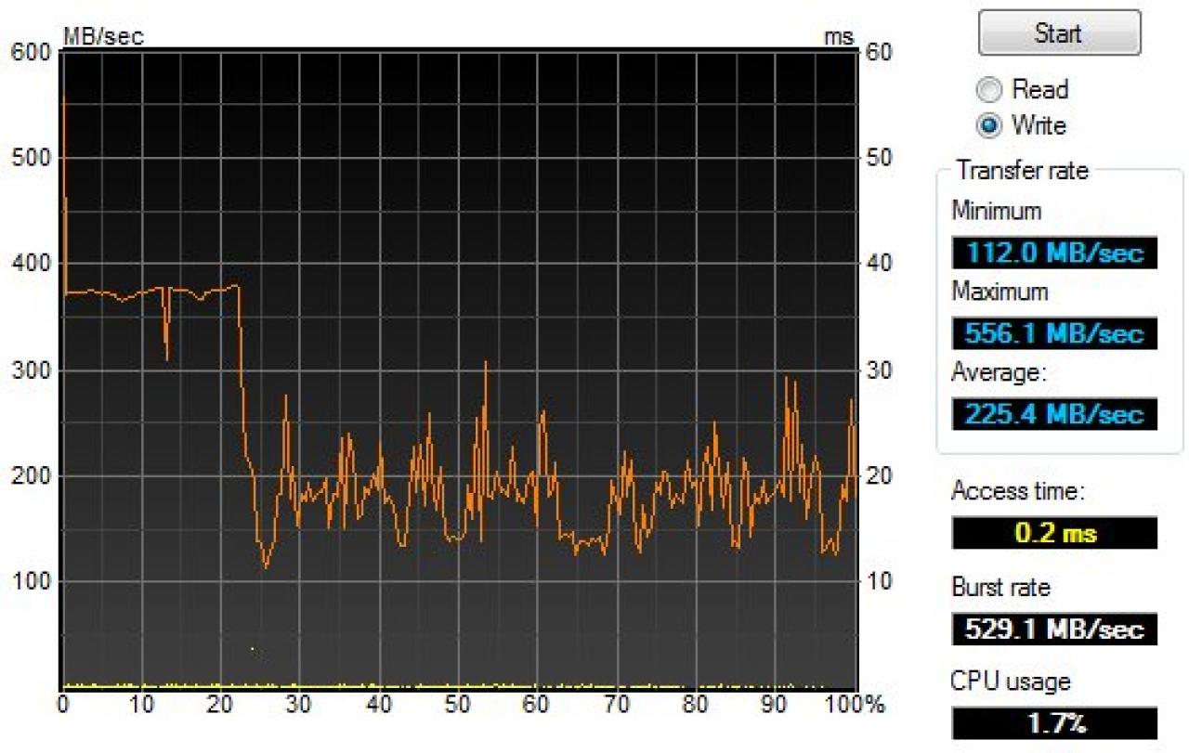This screenshot has width=1189, height=753.
Task: Click the Average value 225.4 MB/sec
Action: coord(1054,413)
